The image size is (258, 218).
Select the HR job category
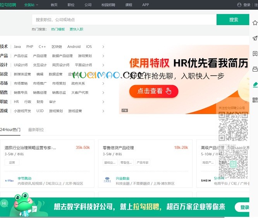click(x=16, y=102)
